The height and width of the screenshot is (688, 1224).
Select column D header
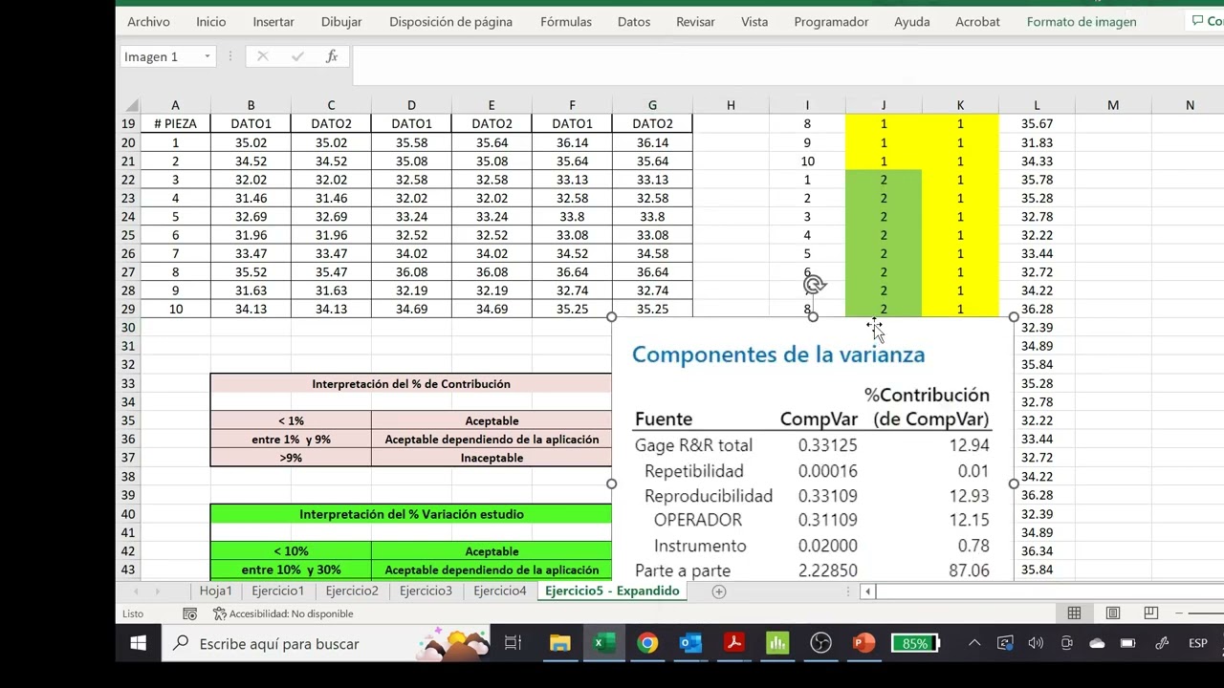coord(411,105)
